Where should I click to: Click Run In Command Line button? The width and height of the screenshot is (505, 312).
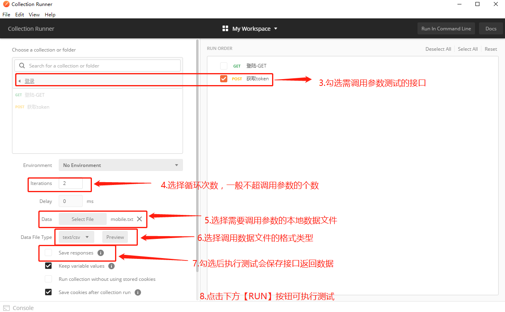tap(446, 28)
